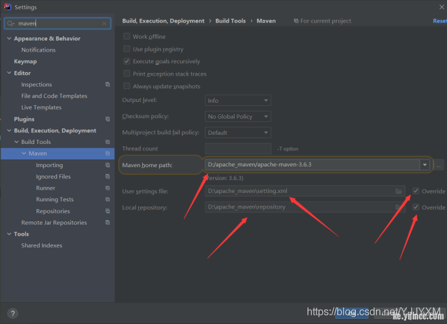Open Maven home path dropdown arrow
This screenshot has width=447, height=324.
click(x=424, y=165)
